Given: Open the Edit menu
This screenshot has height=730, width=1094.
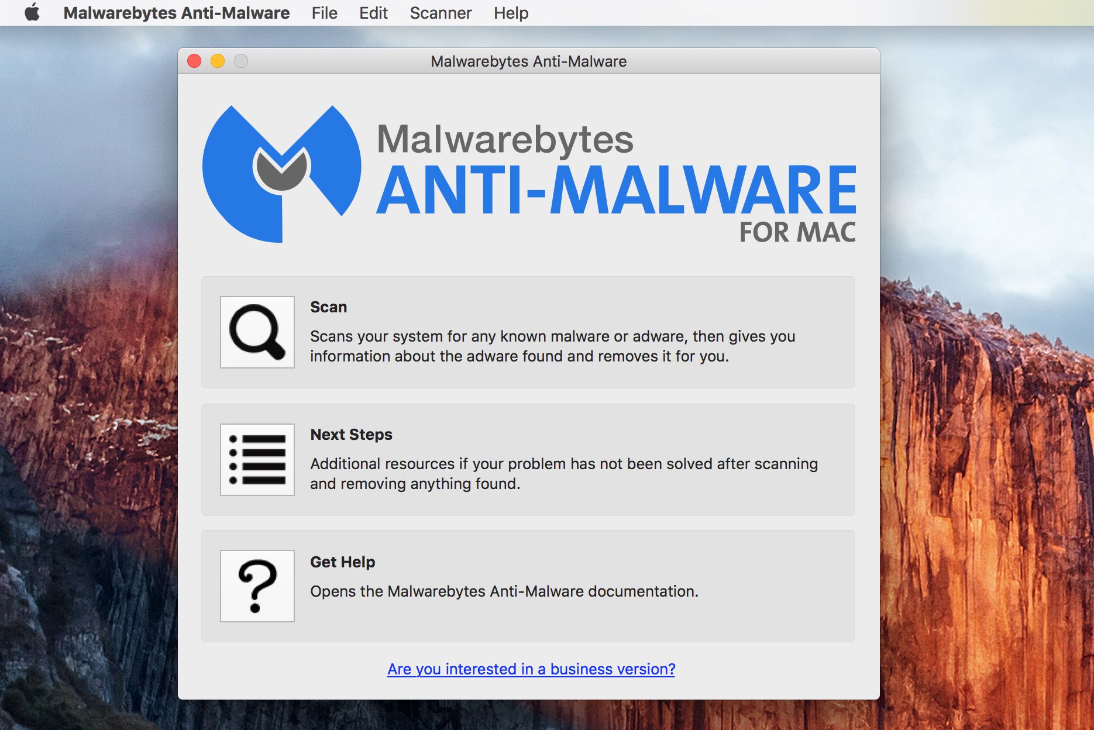Looking at the screenshot, I should coord(373,13).
